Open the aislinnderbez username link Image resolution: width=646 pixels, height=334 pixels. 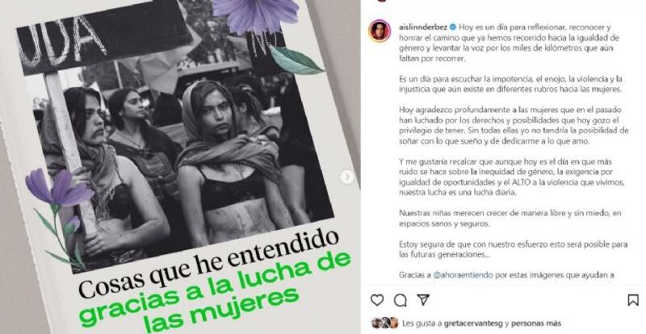click(423, 27)
